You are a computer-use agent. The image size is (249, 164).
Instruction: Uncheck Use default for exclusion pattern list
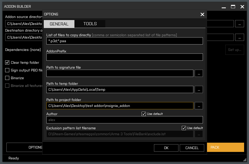coord(184,128)
